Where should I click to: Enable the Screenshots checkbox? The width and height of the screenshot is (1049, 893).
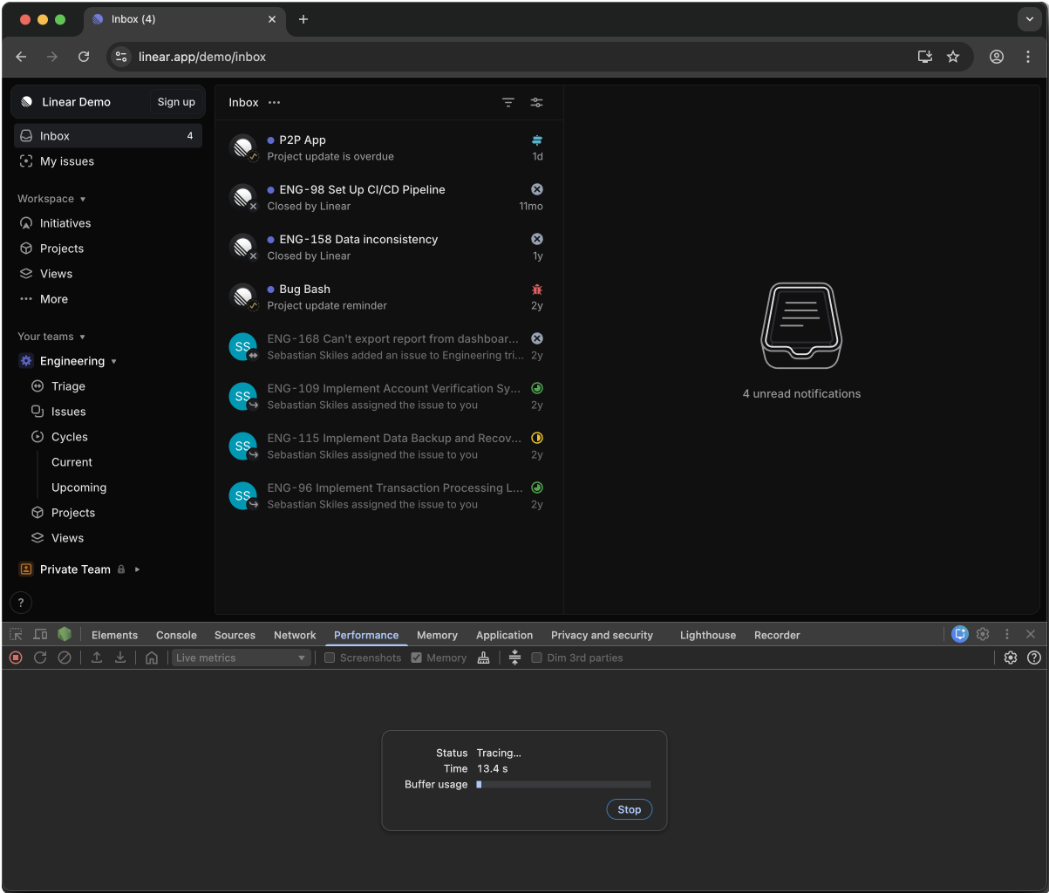tap(329, 658)
